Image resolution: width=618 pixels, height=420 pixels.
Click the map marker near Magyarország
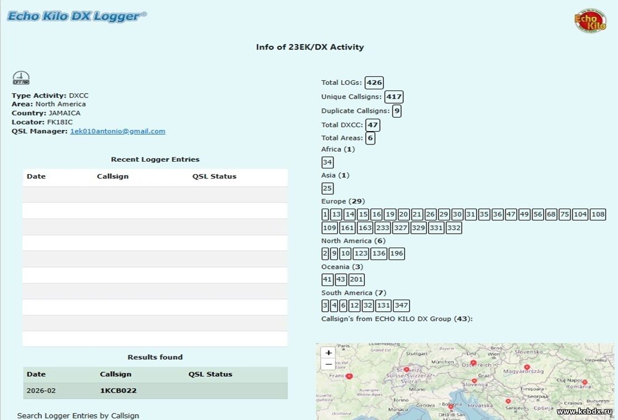526,367
